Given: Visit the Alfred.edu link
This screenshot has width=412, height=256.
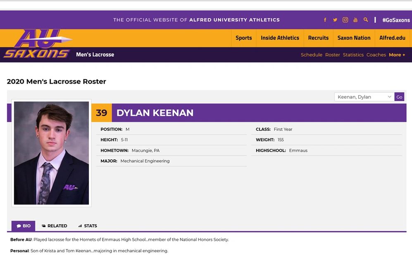Looking at the screenshot, I should click(x=392, y=38).
